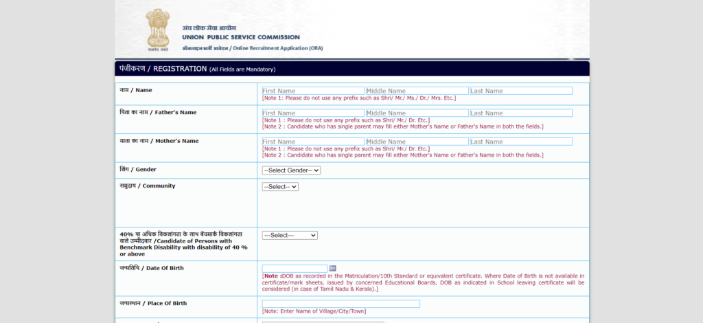This screenshot has width=703, height=323.
Task: Click Father's Name Middle Name field
Action: click(x=417, y=113)
